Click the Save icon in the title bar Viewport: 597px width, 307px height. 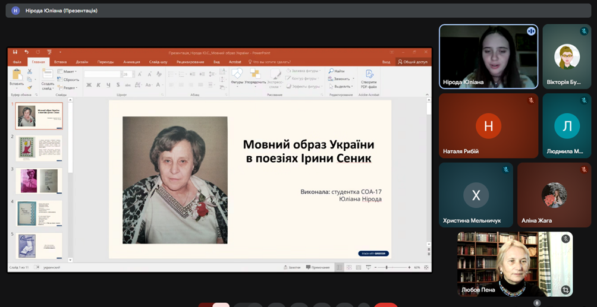pyautogui.click(x=15, y=52)
